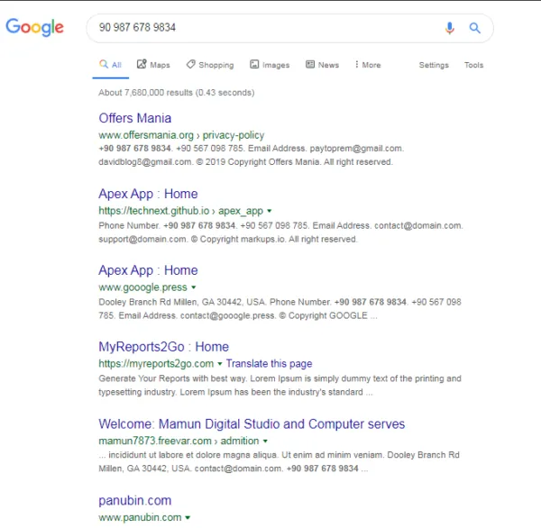Image resolution: width=541 pixels, height=528 pixels.
Task: Click Translate this page link
Action: [269, 363]
